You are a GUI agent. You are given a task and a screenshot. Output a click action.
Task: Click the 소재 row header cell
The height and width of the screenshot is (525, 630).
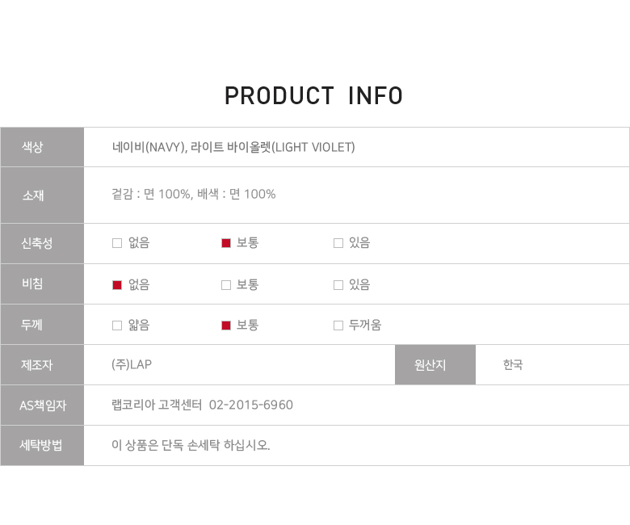42,195
